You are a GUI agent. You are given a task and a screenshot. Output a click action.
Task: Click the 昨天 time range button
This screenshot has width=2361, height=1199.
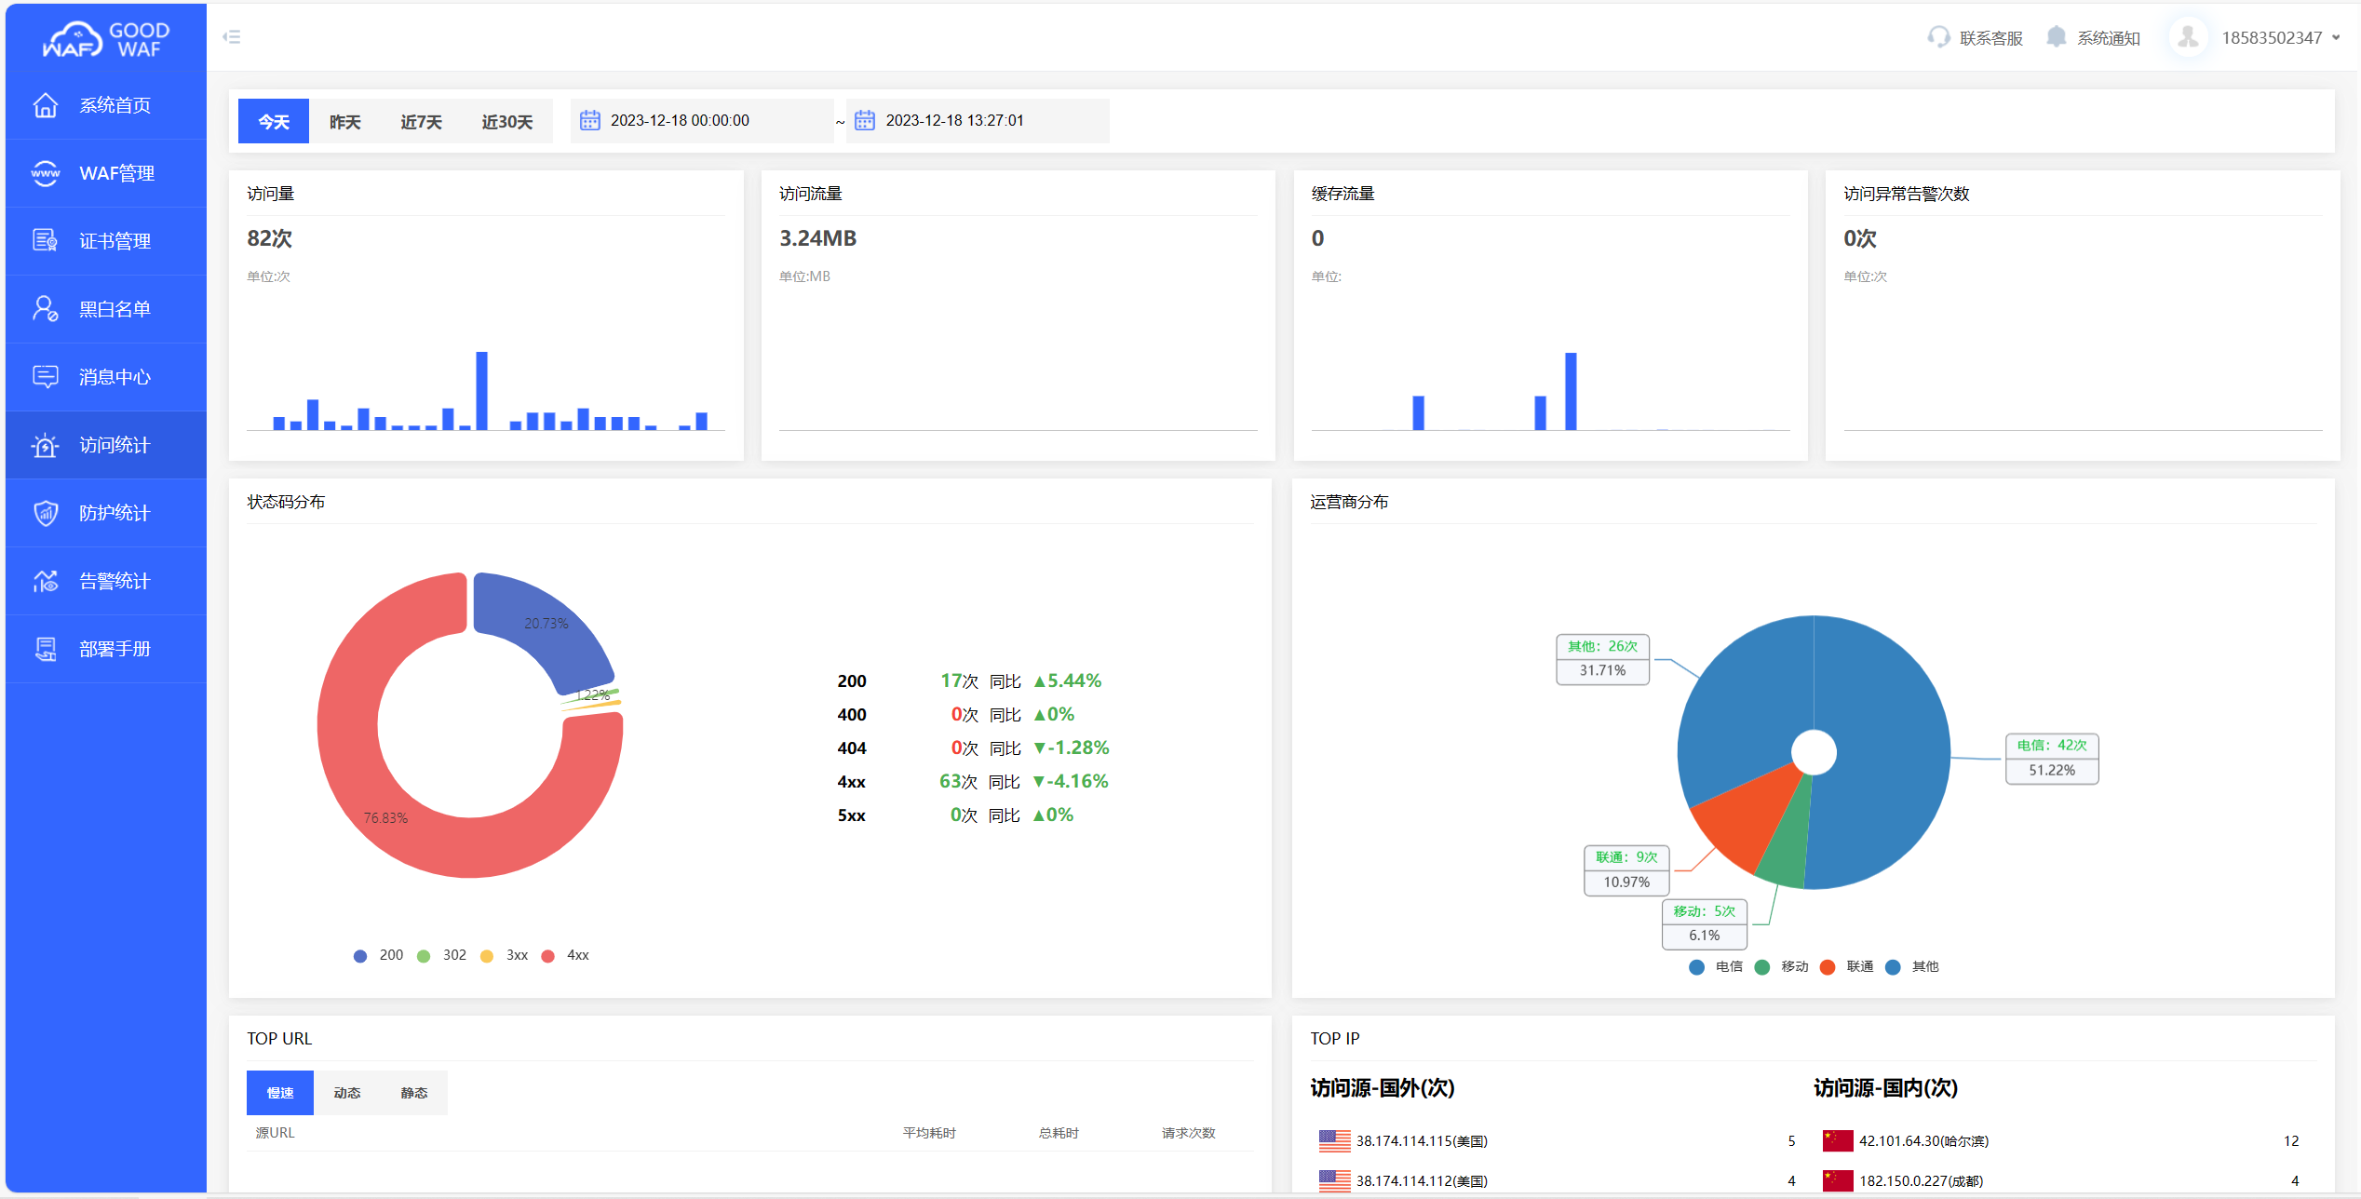[344, 122]
